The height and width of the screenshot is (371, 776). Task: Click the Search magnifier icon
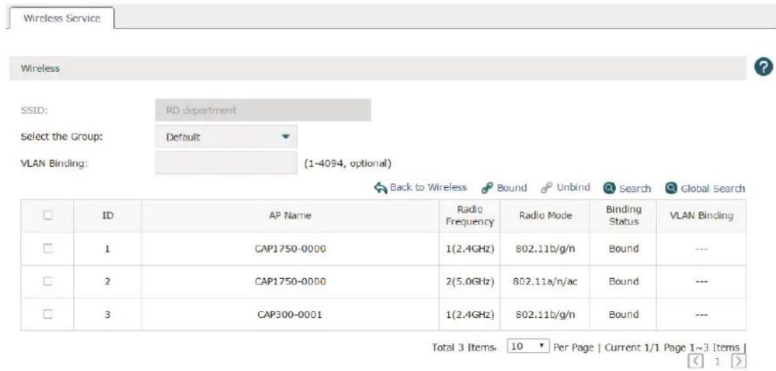click(x=608, y=188)
